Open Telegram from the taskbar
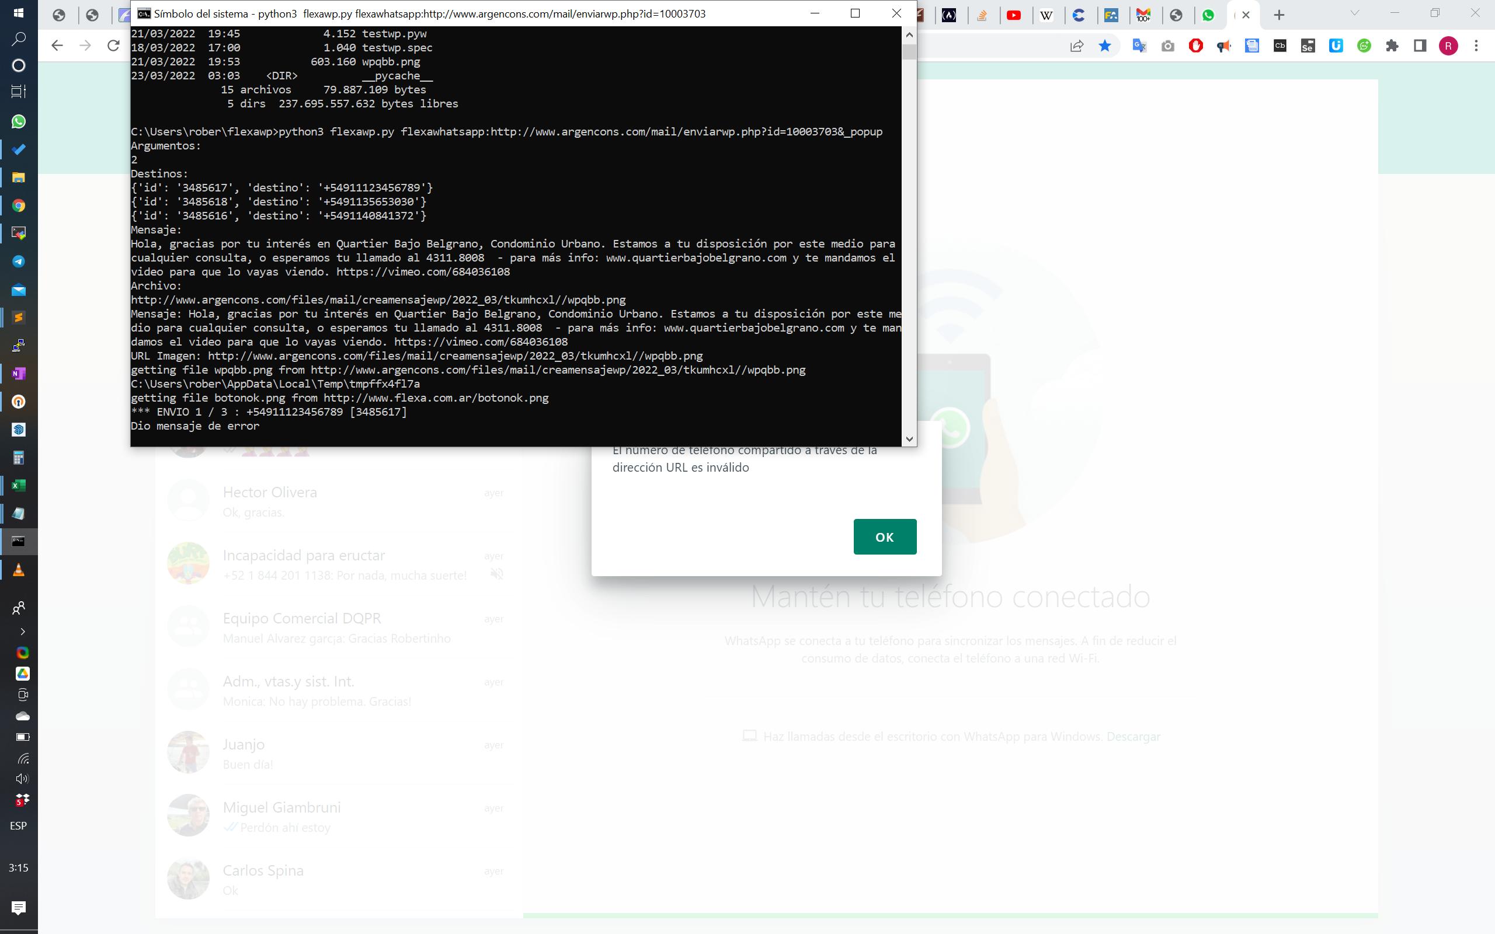Image resolution: width=1495 pixels, height=934 pixels. point(19,262)
